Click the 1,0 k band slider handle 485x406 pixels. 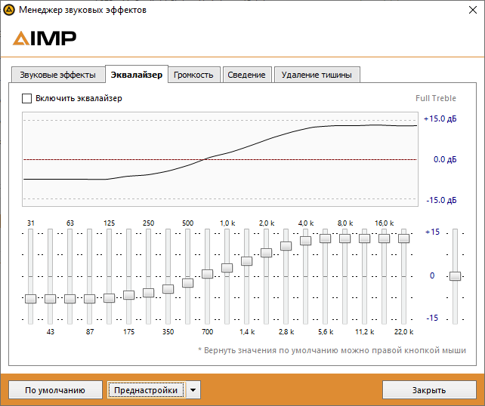227,268
